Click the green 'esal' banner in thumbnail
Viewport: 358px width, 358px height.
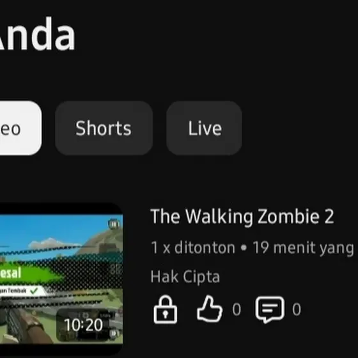coord(29,273)
